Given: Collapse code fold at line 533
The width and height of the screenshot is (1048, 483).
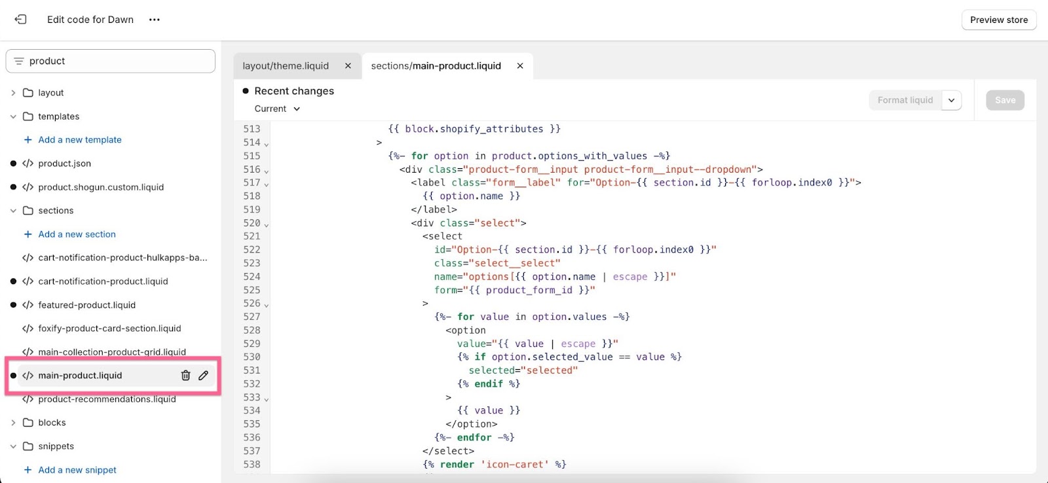Looking at the screenshot, I should coord(267,399).
